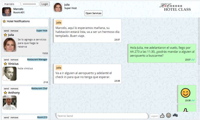This screenshot has height=120, width=200.
Task: Click the Login button
Action: point(45,4)
